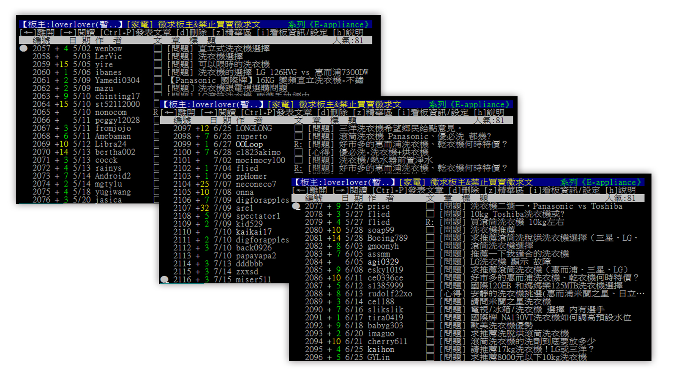This screenshot has height=380, width=676.
Task: Click the square marker on post 2096 by GYLin
Action: pyautogui.click(x=430, y=357)
